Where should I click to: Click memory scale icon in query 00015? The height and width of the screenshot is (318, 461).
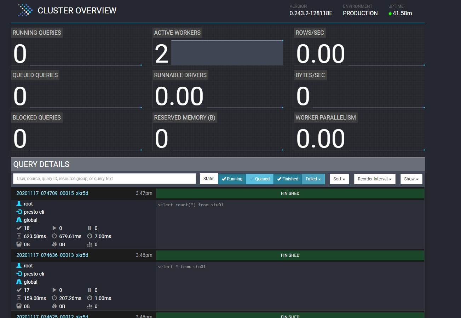pos(19,244)
